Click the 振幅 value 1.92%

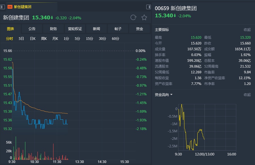(245, 55)
